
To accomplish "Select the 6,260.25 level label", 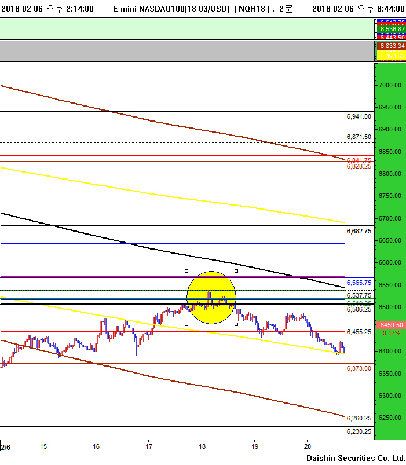I will pos(359,418).
